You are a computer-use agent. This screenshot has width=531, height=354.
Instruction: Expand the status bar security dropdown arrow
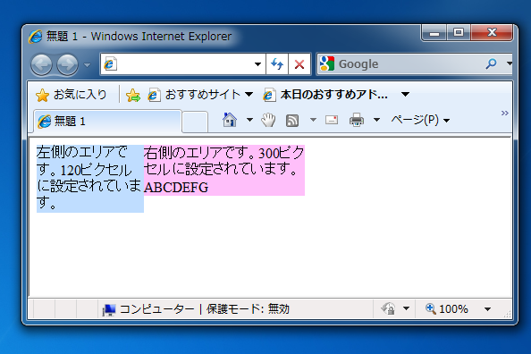point(406,308)
